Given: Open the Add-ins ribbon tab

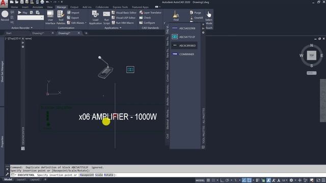Looking at the screenshot, I should coord(87,7).
